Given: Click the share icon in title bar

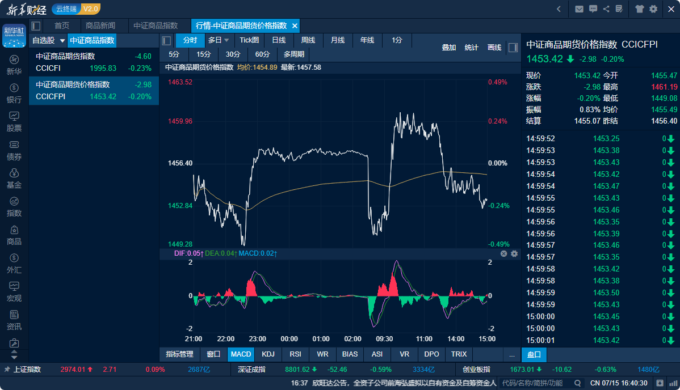Looking at the screenshot, I should [606, 9].
